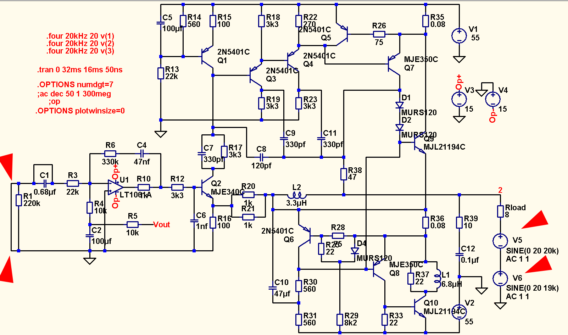Screen dimensions: 568x335
Task: Select the ground symbol below V6
Action: (x=500, y=306)
